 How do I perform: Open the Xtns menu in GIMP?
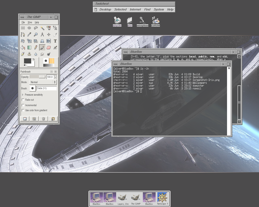pos(30,22)
